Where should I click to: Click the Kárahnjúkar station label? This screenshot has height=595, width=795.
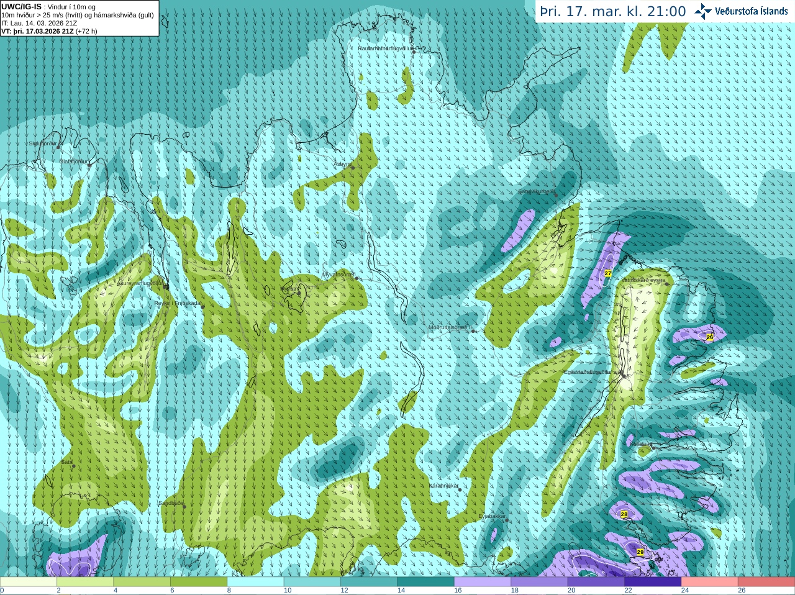click(x=443, y=486)
